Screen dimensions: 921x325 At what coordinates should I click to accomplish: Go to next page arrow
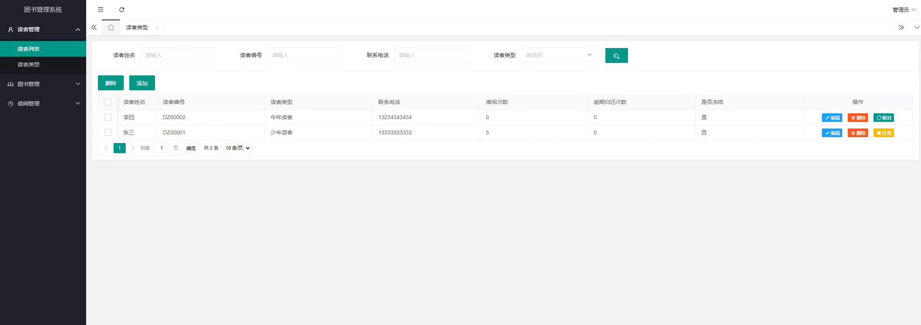(x=133, y=148)
